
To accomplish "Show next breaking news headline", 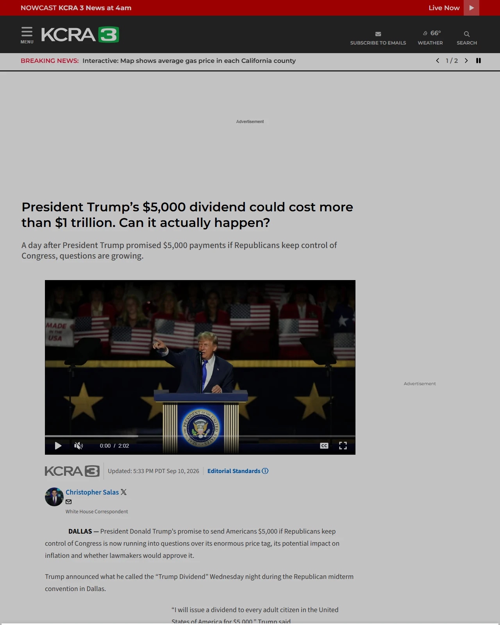I will [466, 61].
